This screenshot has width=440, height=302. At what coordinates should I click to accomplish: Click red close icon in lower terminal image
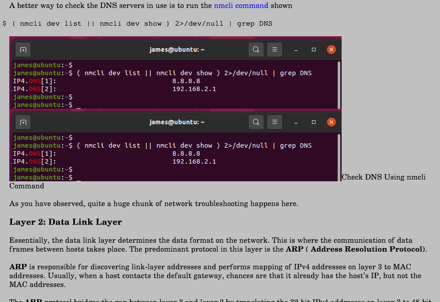[x=331, y=122]
